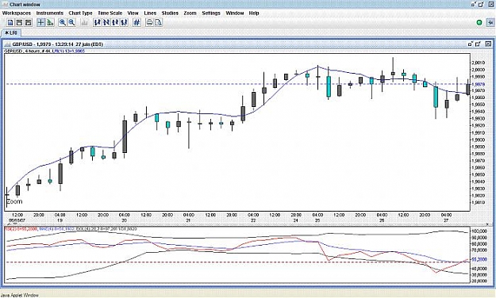Open the Zoom menu

pos(190,13)
